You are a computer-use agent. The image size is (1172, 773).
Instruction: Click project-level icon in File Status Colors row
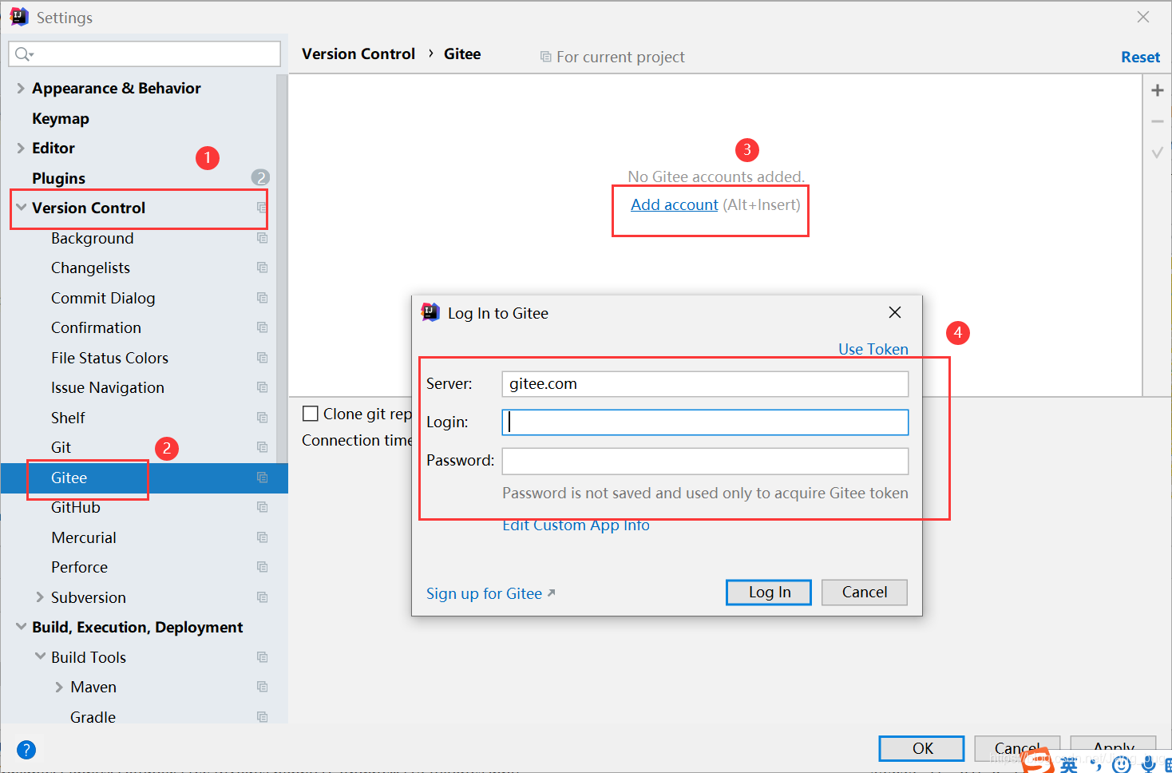[262, 358]
